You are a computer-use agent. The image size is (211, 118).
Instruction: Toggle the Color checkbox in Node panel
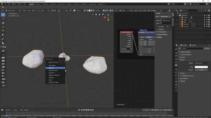pos(159,27)
